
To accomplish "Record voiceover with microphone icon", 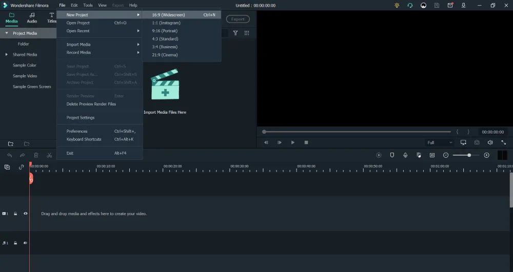I will [x=405, y=155].
